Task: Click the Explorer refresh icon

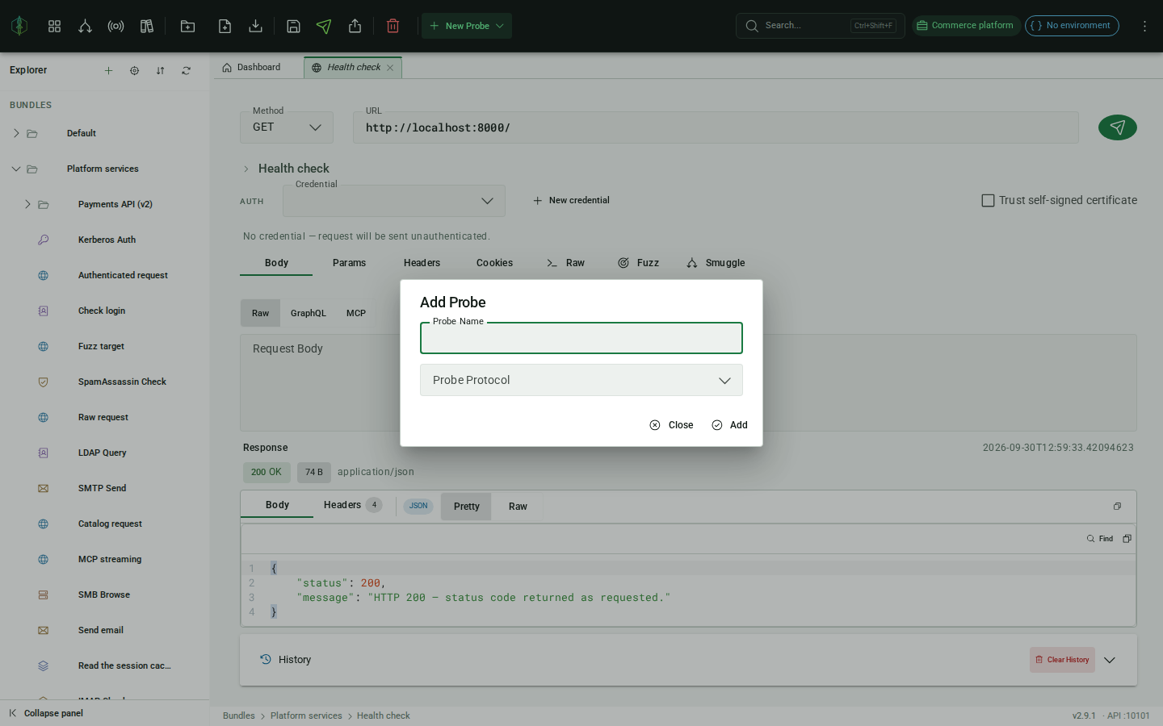Action: pyautogui.click(x=186, y=70)
